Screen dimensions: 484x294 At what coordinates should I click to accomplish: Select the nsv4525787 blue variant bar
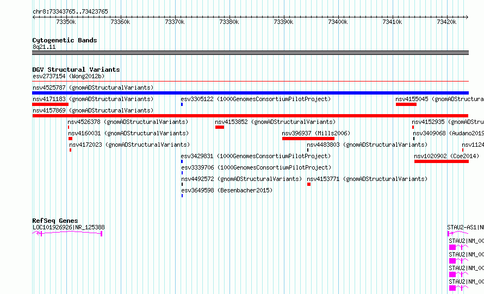pos(250,93)
